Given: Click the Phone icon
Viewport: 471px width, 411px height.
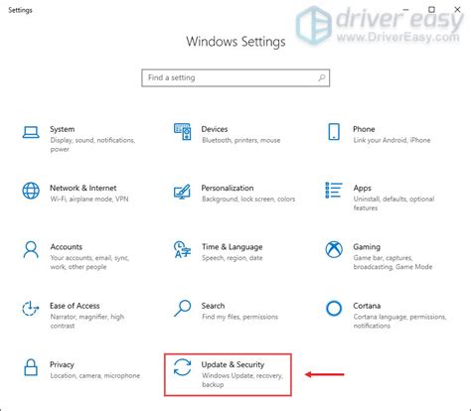Looking at the screenshot, I should point(334,132).
